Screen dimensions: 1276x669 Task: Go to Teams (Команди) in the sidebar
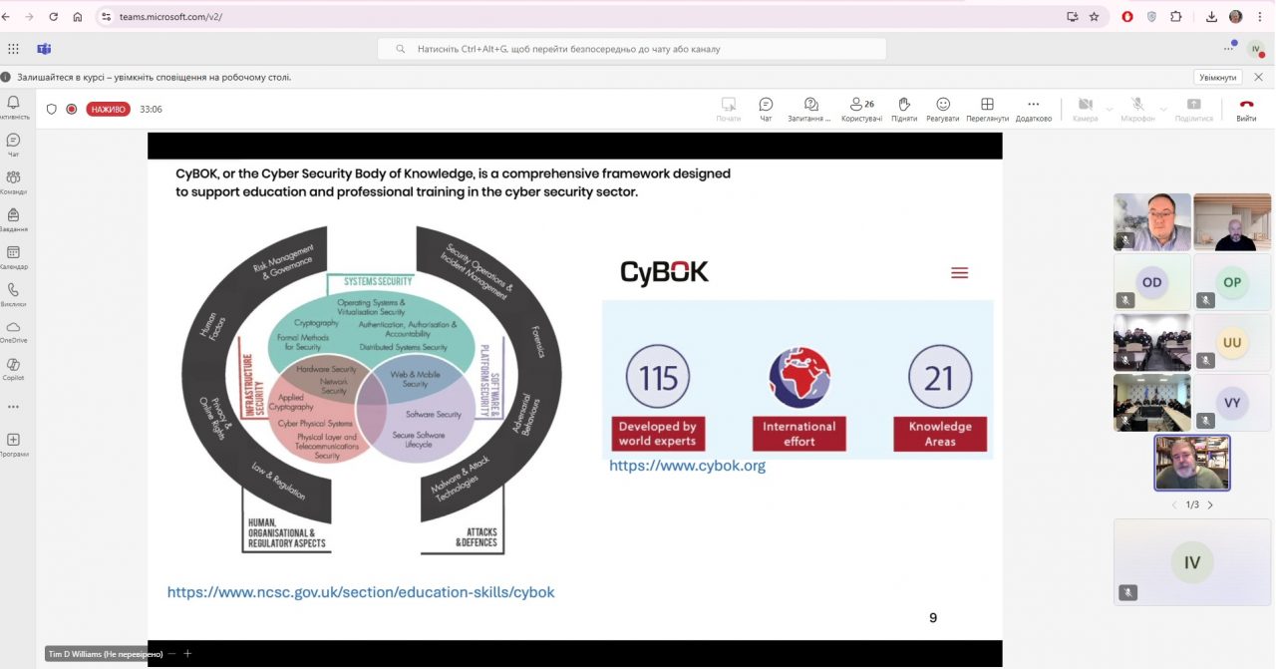[x=14, y=181]
